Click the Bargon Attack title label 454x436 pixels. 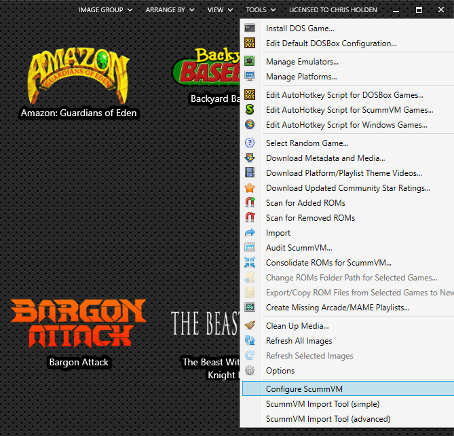[79, 362]
